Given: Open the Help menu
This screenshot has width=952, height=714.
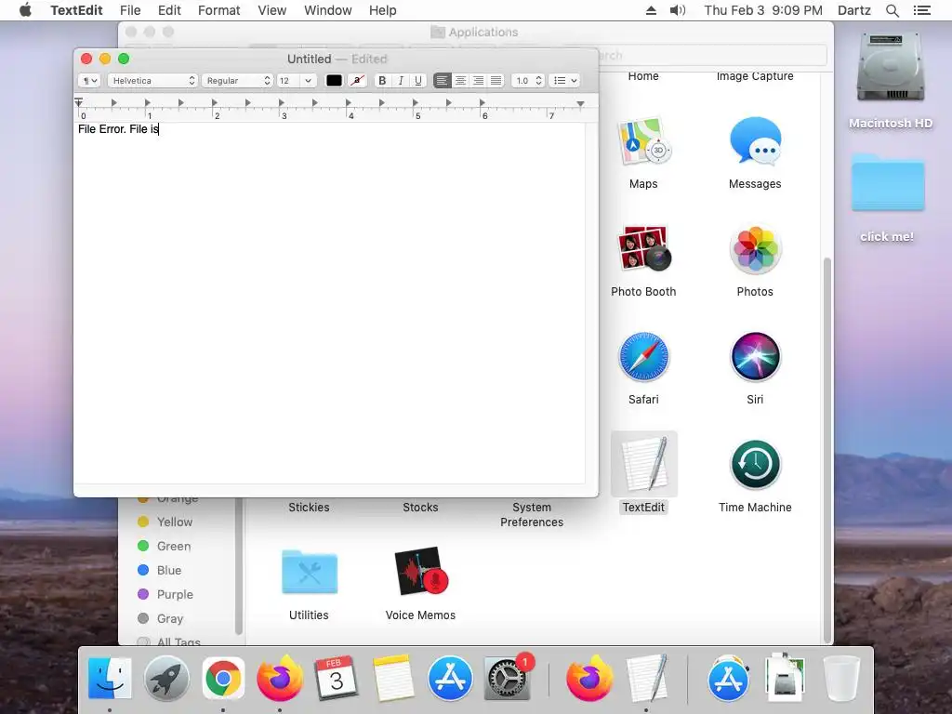Looking at the screenshot, I should pyautogui.click(x=382, y=10).
